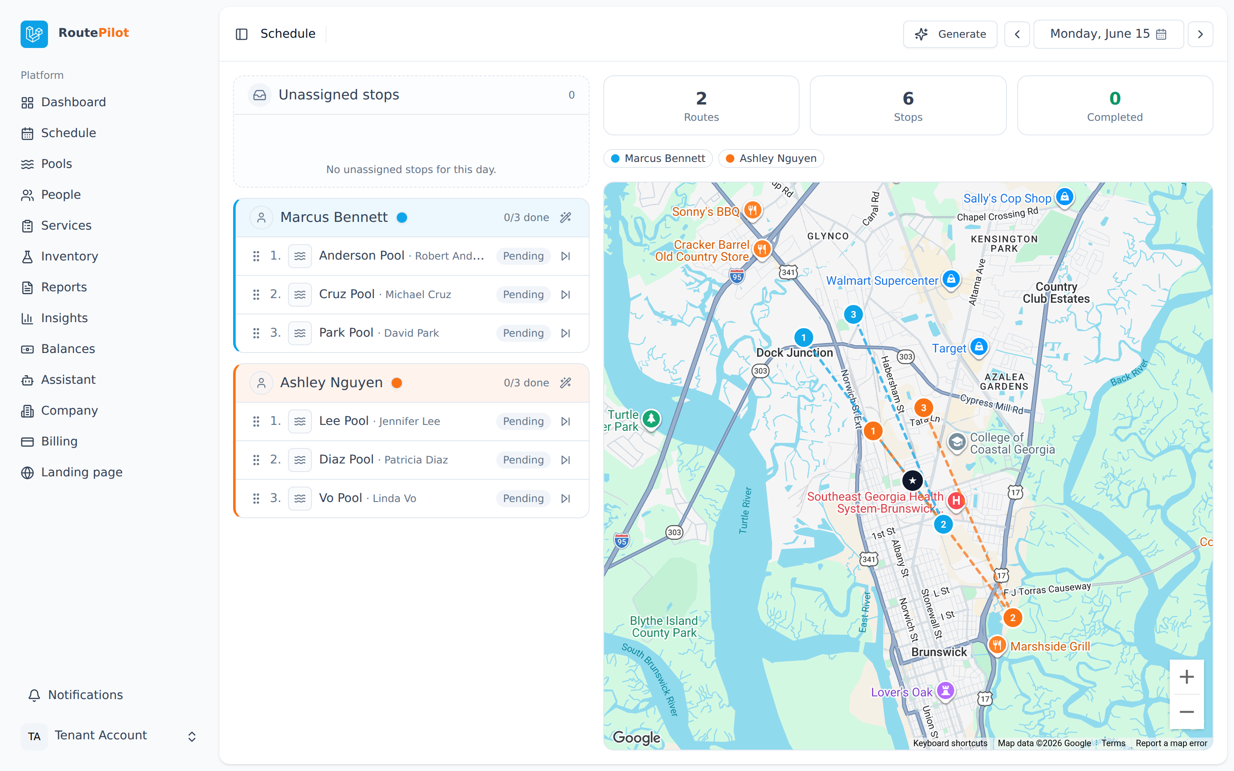1234x771 pixels.
Task: Optimize Ashley Nguyen's route with wand icon
Action: coord(566,383)
